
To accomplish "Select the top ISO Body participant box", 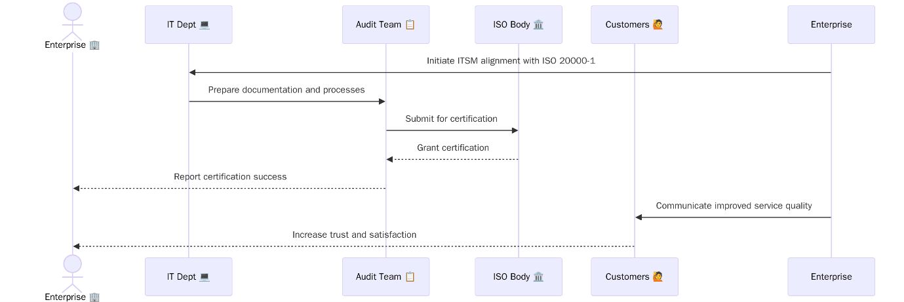I will click(x=519, y=25).
